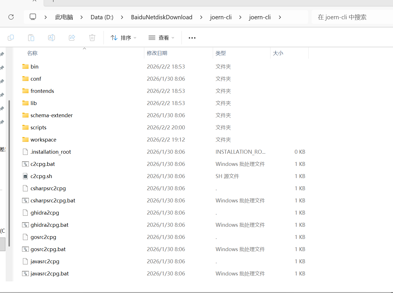This screenshot has width=393, height=293.
Task: Open the three-dots more options menu
Action: [192, 38]
